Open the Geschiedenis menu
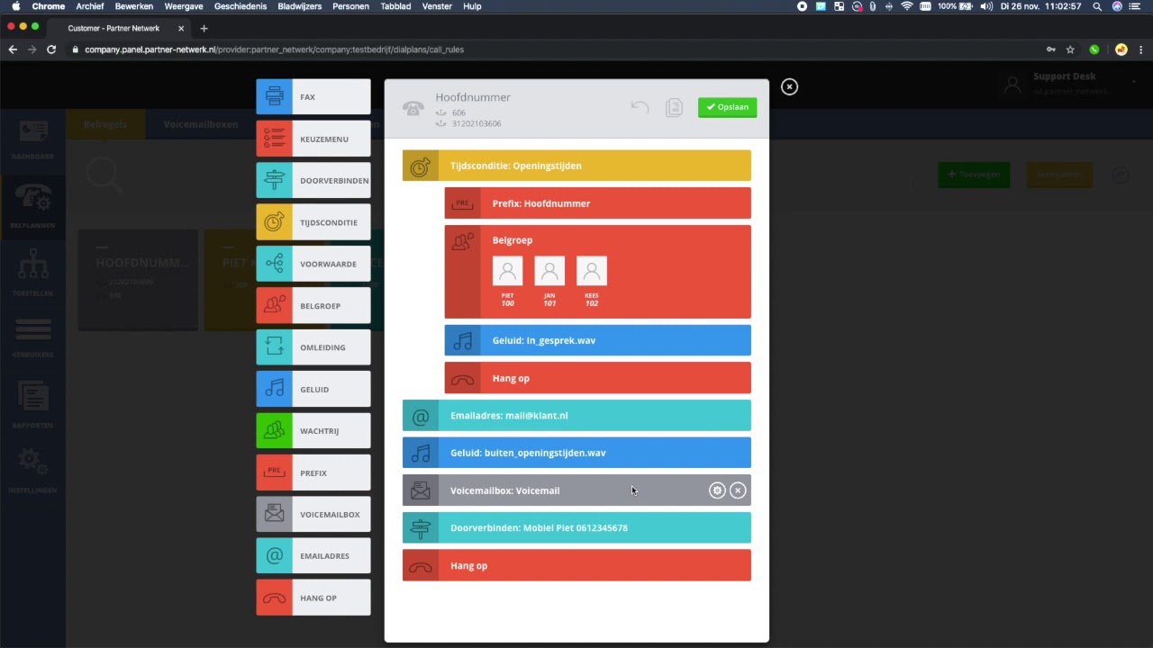The height and width of the screenshot is (648, 1153). (x=241, y=6)
